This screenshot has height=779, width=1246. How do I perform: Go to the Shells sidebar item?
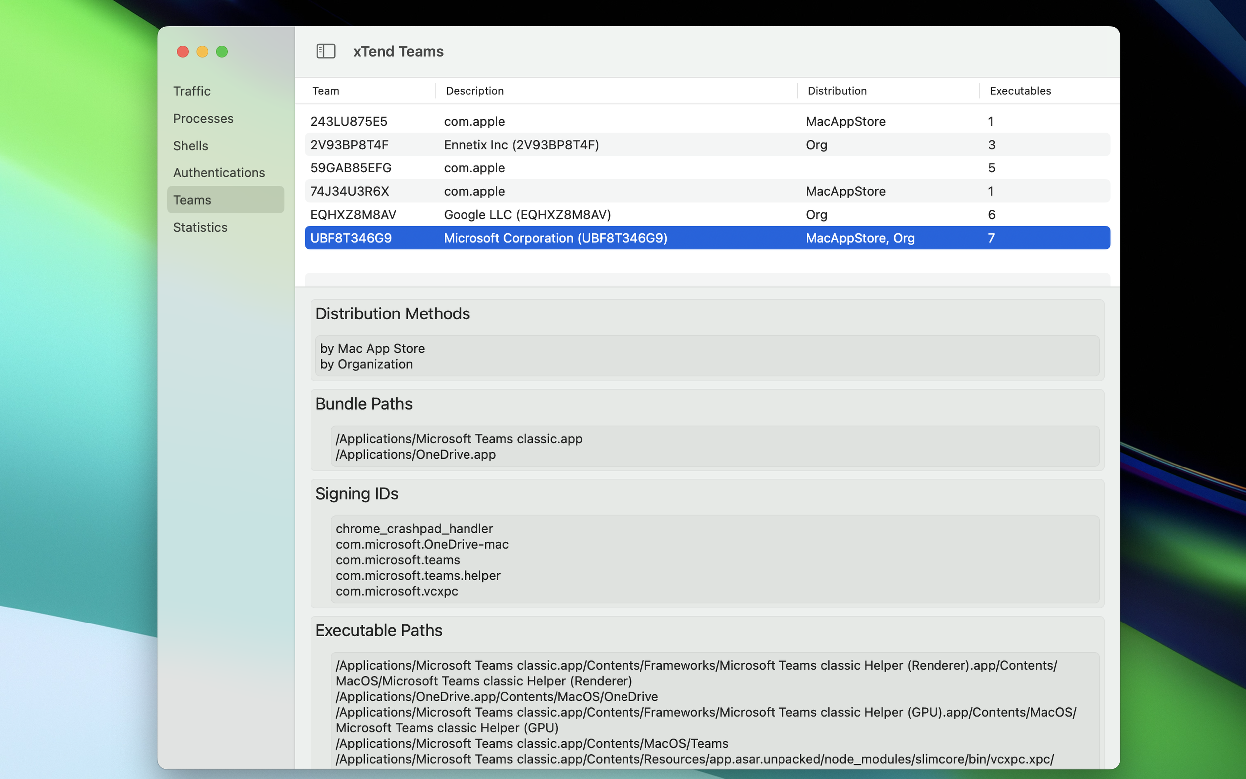[x=190, y=146]
